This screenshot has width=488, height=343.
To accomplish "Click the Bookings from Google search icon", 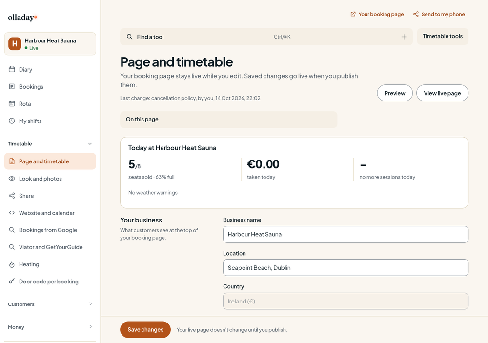I will (x=12, y=230).
